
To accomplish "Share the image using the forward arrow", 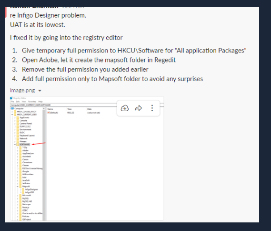I will pos(138,108).
